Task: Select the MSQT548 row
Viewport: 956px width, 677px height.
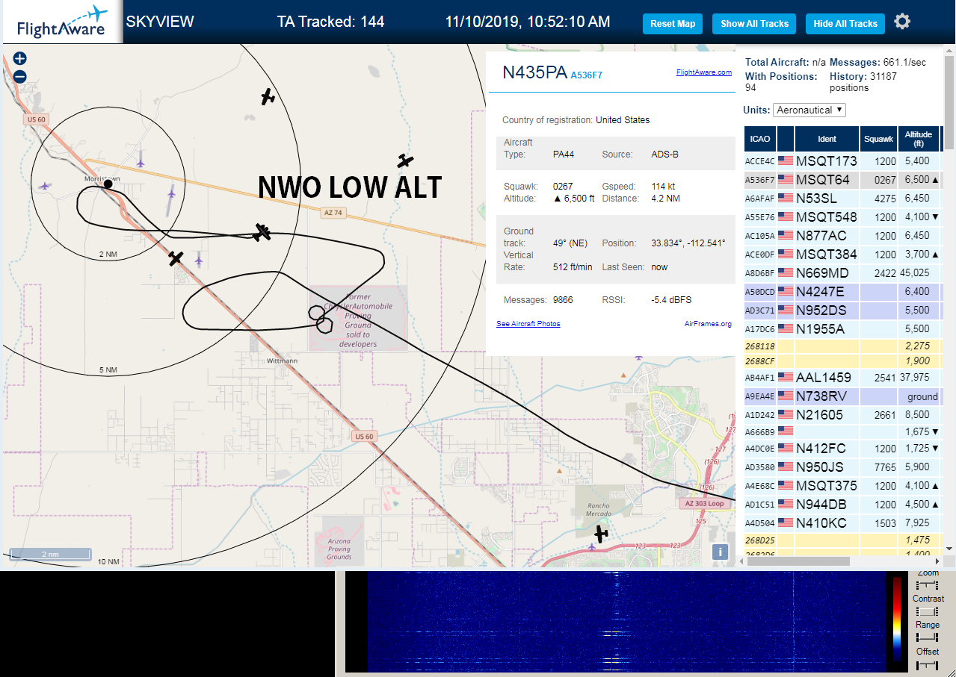Action: coord(843,216)
